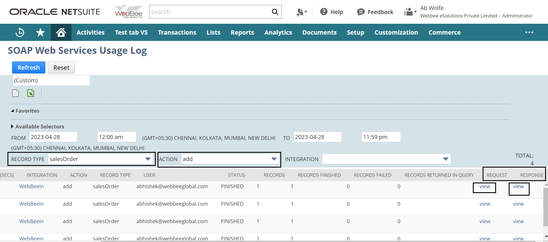Click the Refresh button
Screen dimensions: 548x242
click(x=29, y=68)
